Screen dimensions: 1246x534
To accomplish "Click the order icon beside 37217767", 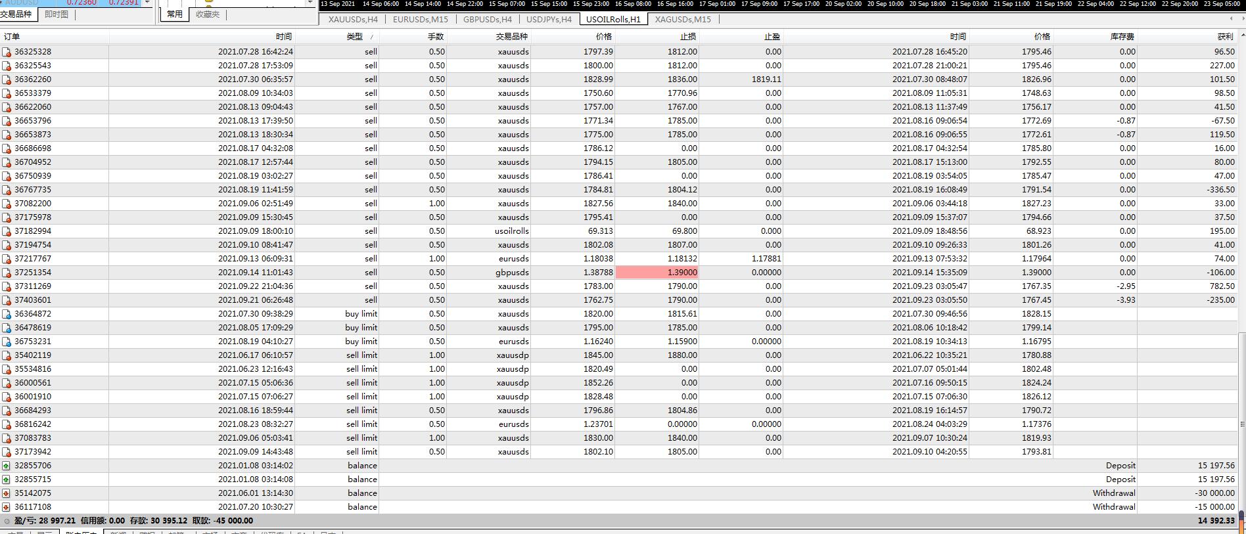I will (x=7, y=259).
